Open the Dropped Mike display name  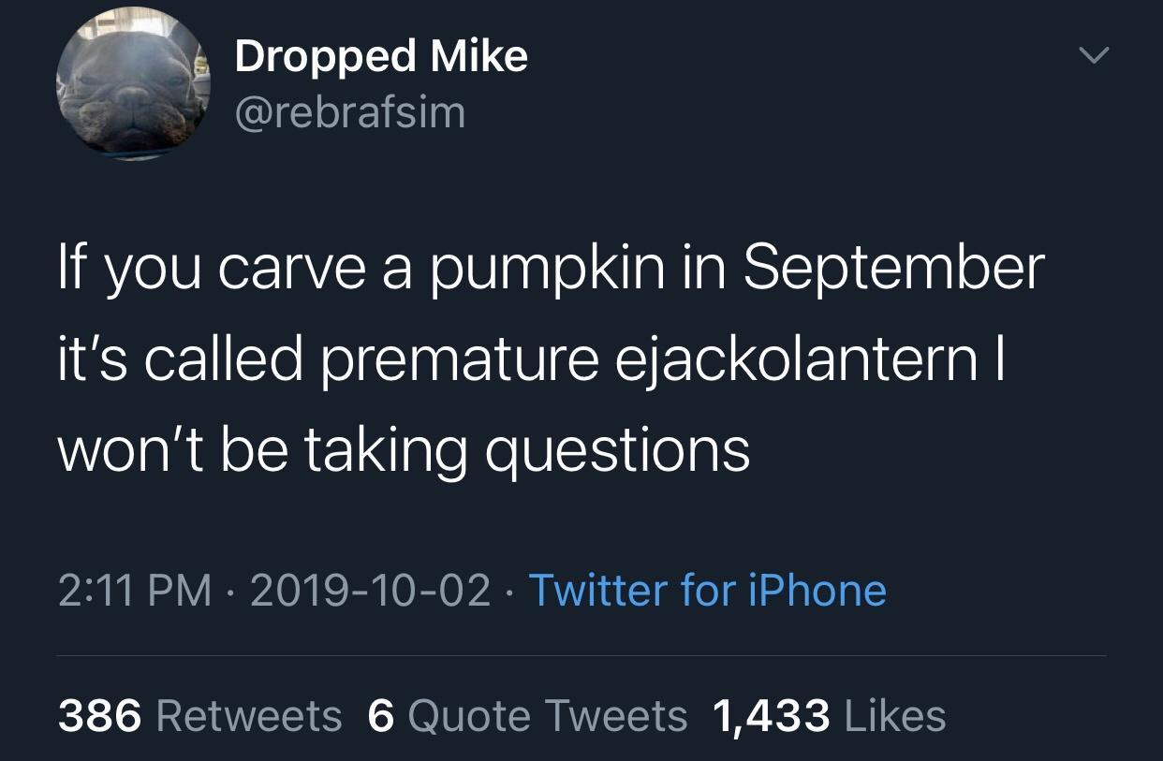tap(381, 56)
